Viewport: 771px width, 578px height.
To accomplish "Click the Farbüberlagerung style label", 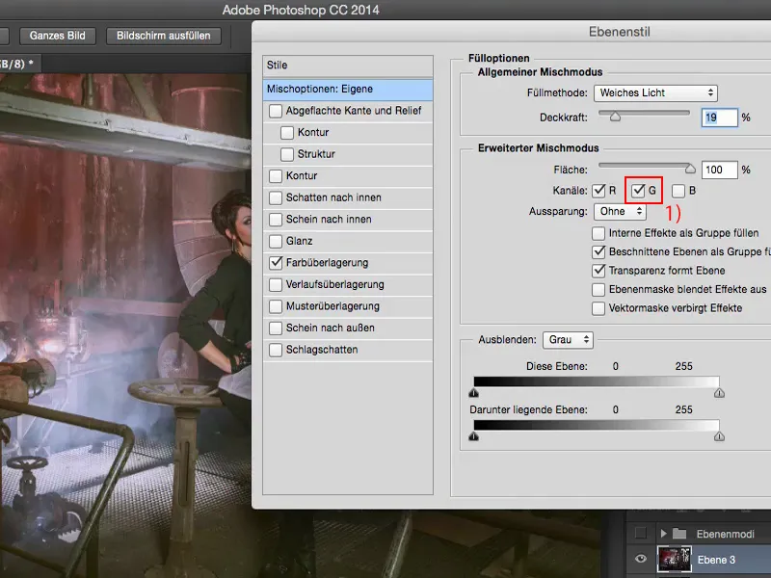I will point(327,263).
